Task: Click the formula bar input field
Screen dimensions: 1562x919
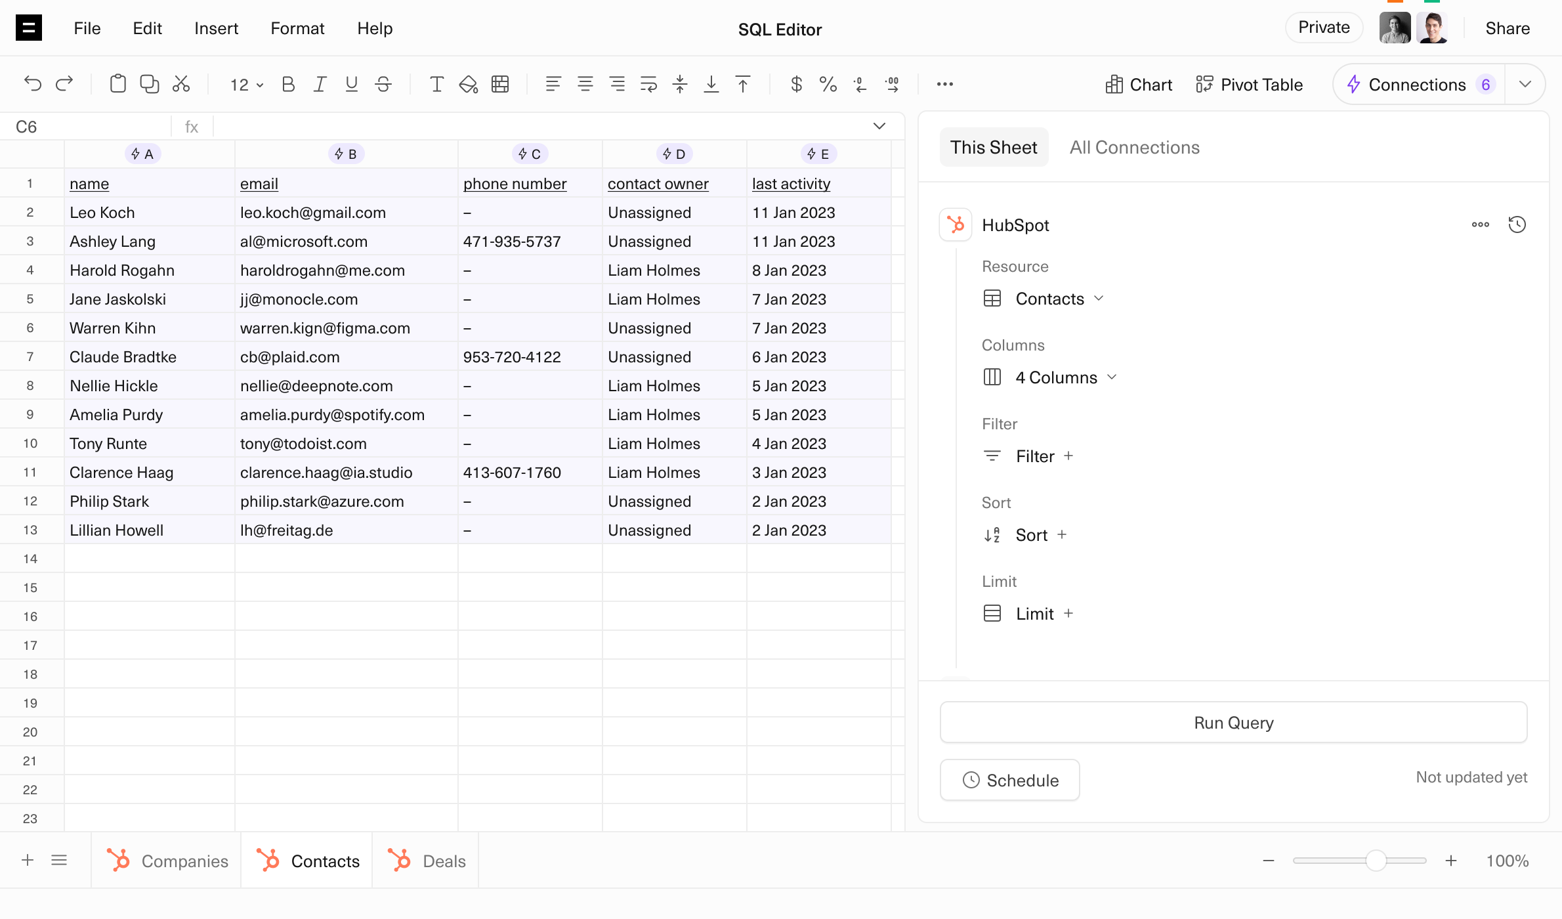Action: point(538,127)
